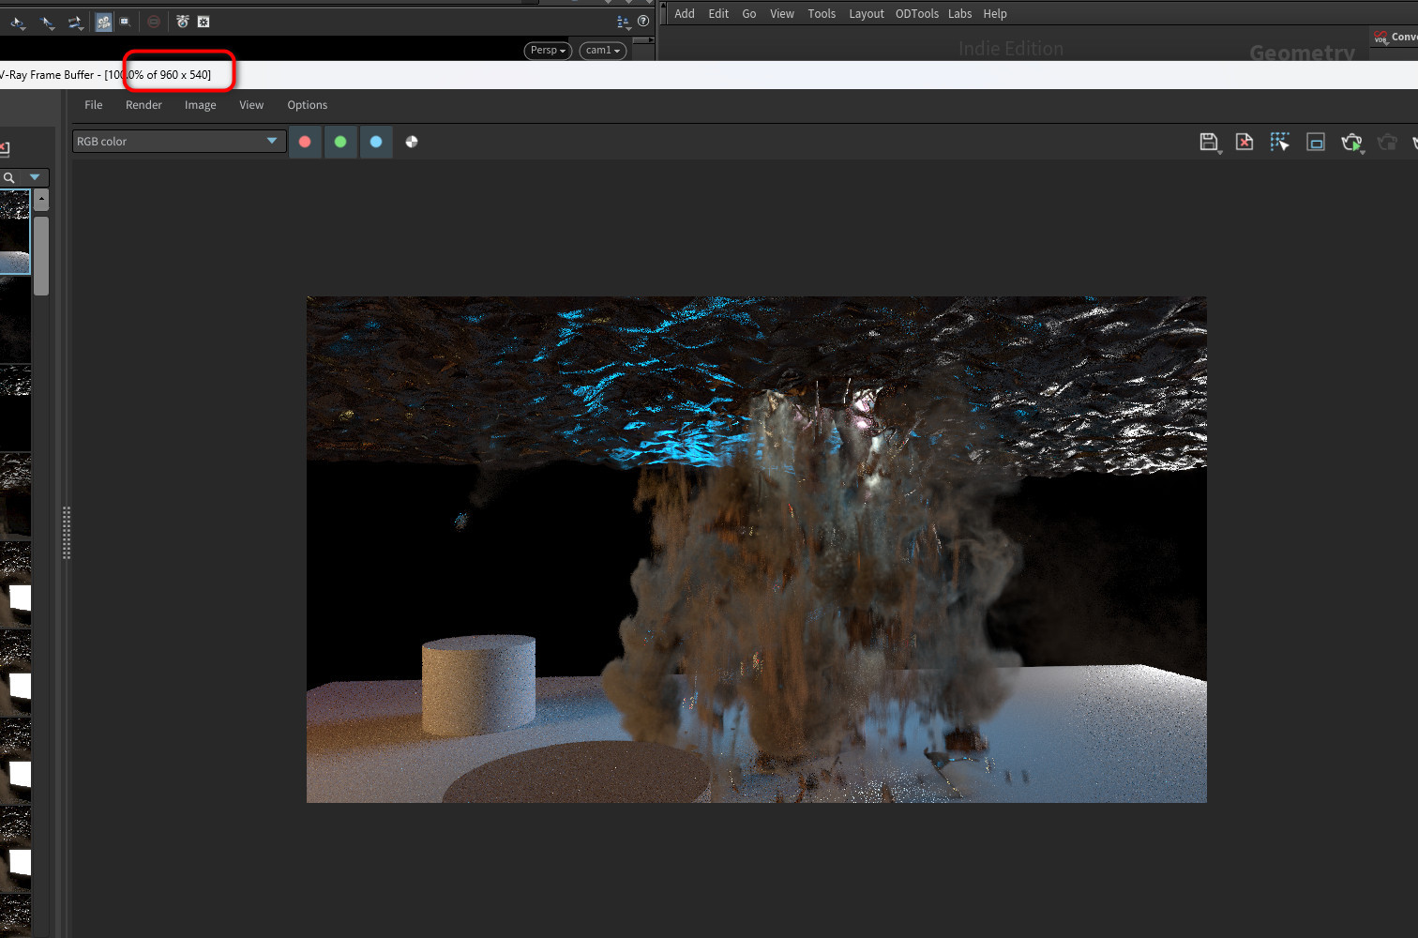Enable follow mouse render tracking
1418x938 pixels.
tap(1280, 142)
